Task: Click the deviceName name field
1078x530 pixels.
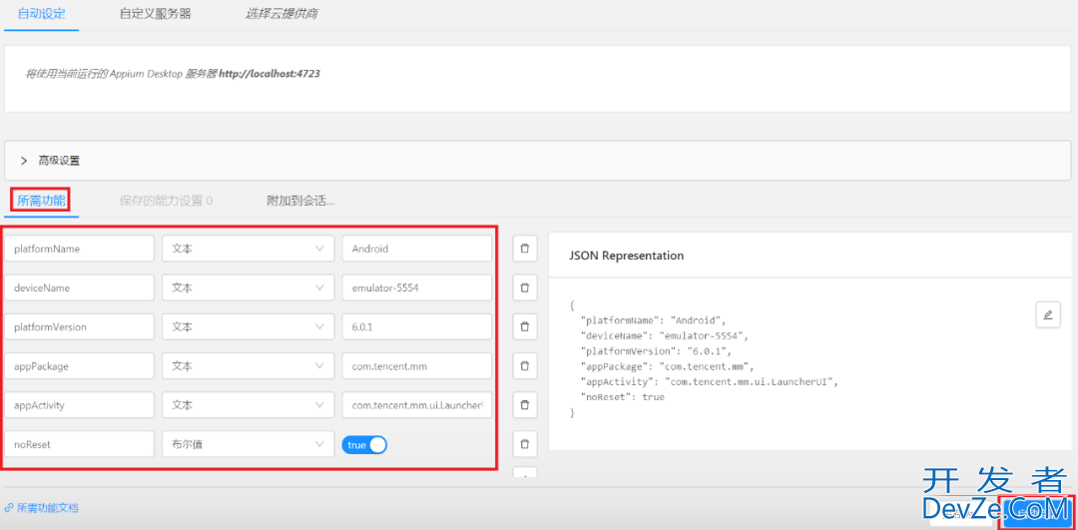Action: (79, 288)
